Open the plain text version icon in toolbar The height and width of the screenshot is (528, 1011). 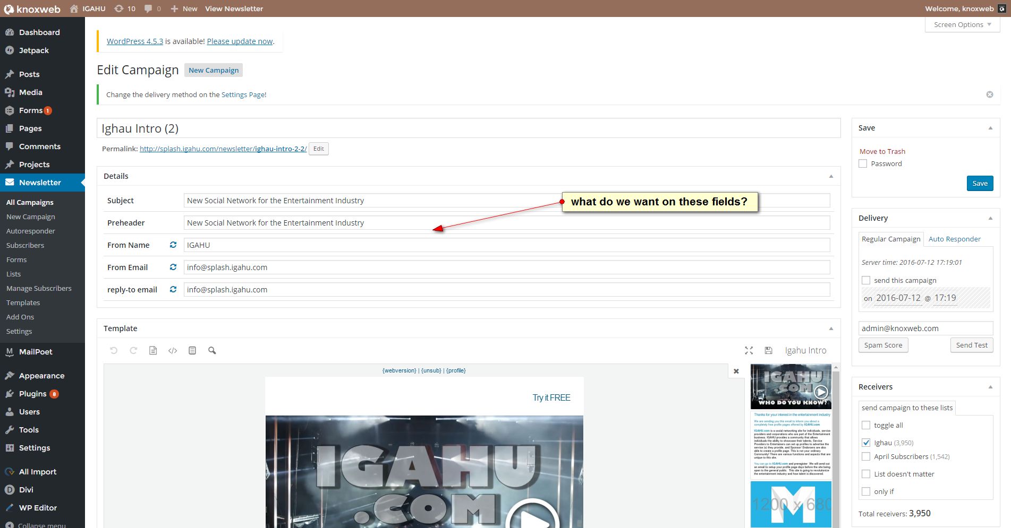192,350
